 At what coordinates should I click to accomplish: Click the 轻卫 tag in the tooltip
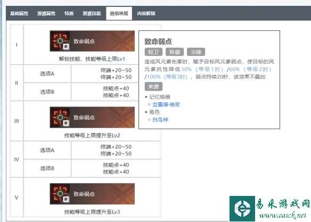click(153, 52)
